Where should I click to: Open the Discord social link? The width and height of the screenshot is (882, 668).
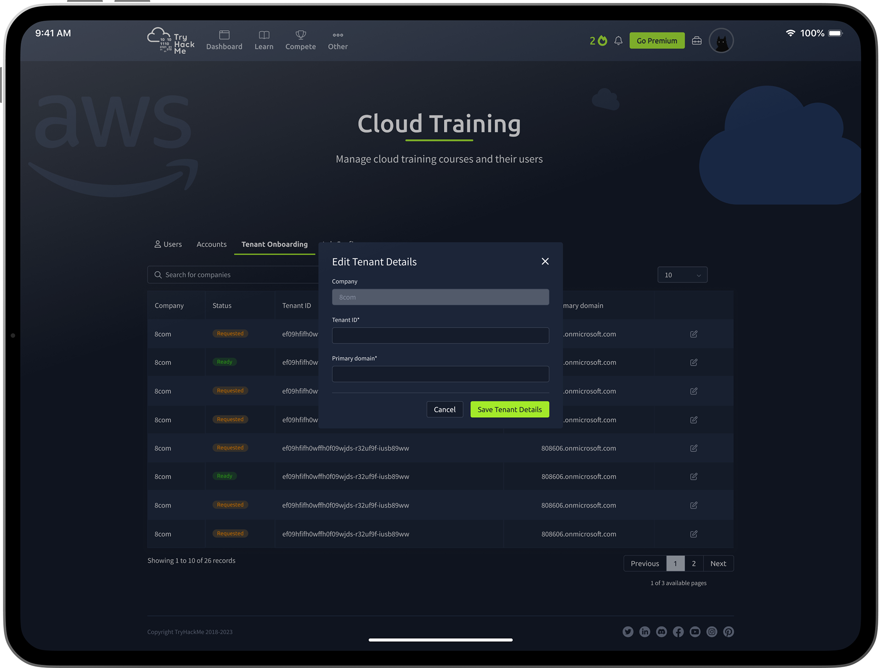[661, 632]
